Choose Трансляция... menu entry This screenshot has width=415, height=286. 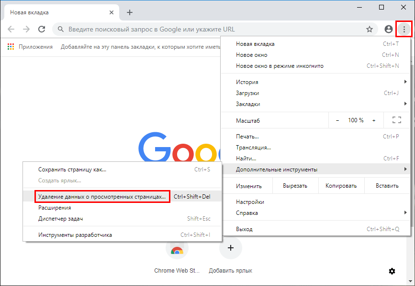[315, 148]
